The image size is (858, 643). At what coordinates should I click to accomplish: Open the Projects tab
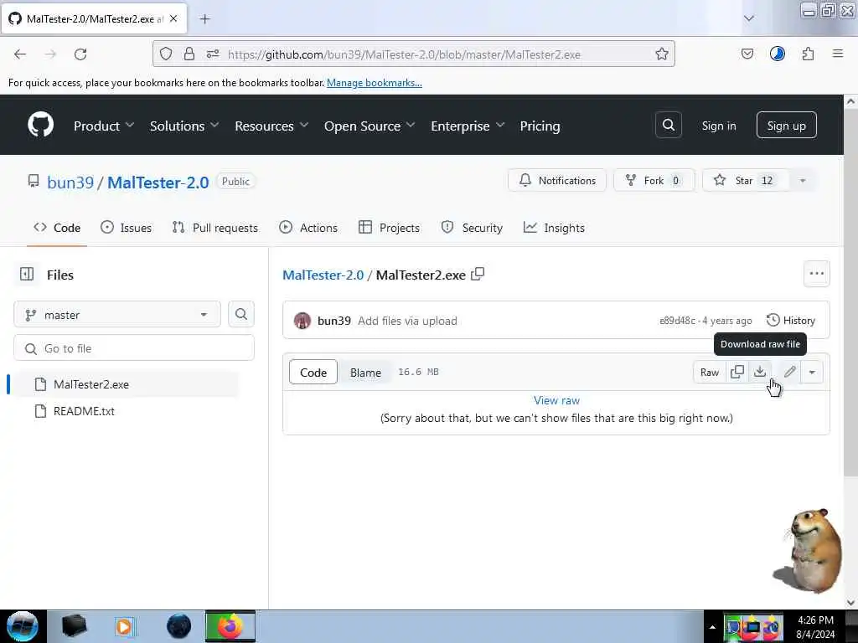coord(389,228)
